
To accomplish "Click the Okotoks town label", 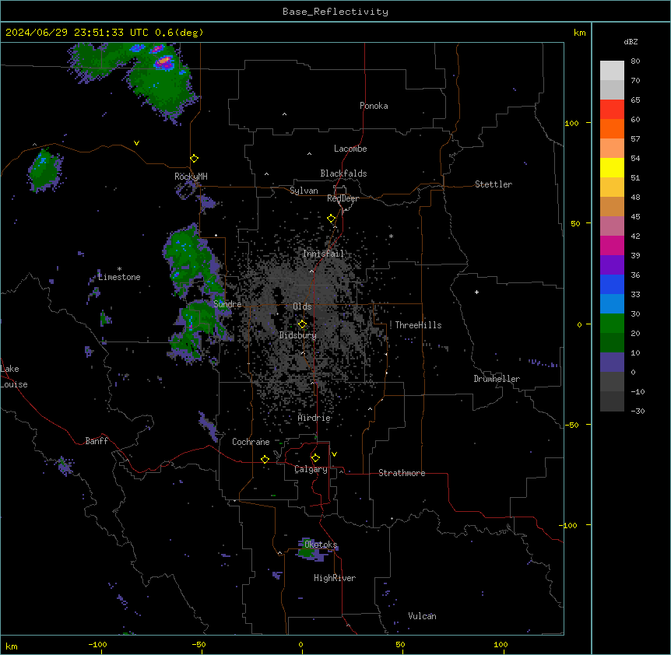I will pyautogui.click(x=321, y=545).
